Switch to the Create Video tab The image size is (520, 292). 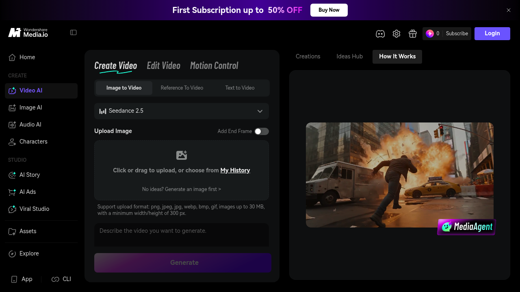pyautogui.click(x=116, y=66)
